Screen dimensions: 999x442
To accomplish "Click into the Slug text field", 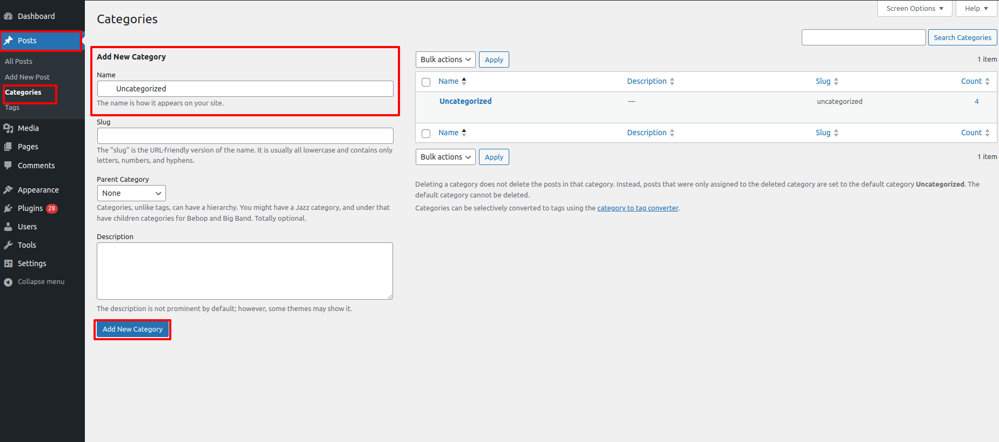I will [x=245, y=136].
